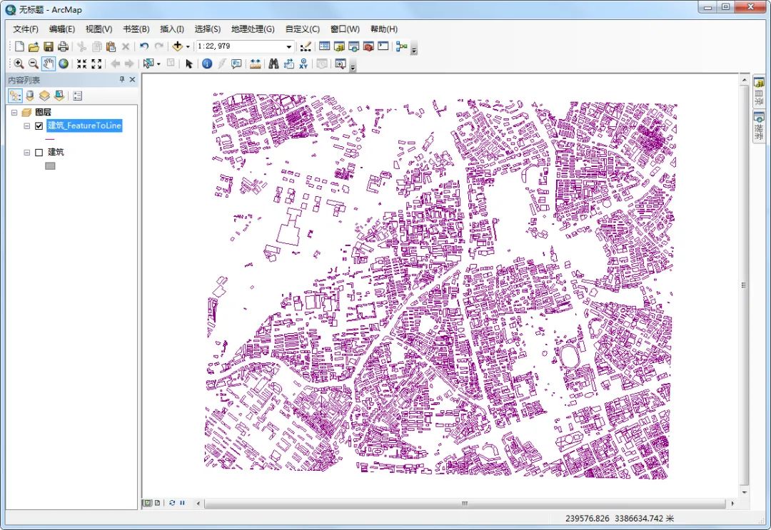Uncheck the 建筑_FeatureToLine layer
Screen dimensions: 771x530
[39, 126]
